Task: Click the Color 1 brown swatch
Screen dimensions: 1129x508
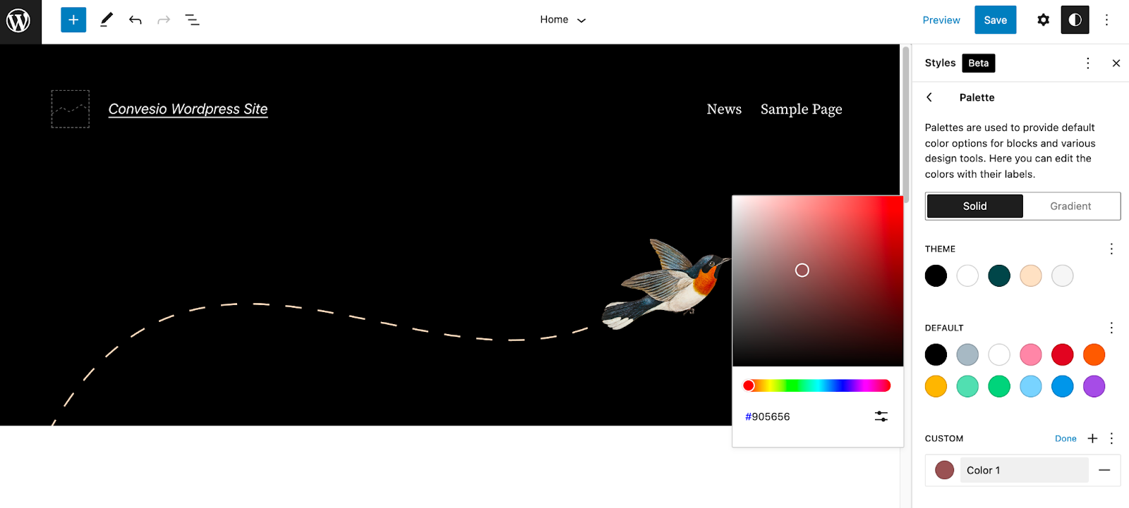Action: point(945,470)
